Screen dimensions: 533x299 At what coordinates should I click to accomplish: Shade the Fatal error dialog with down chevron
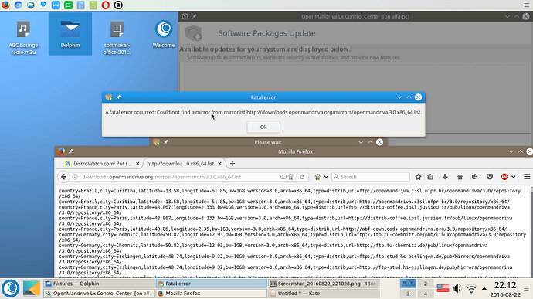coord(399,97)
